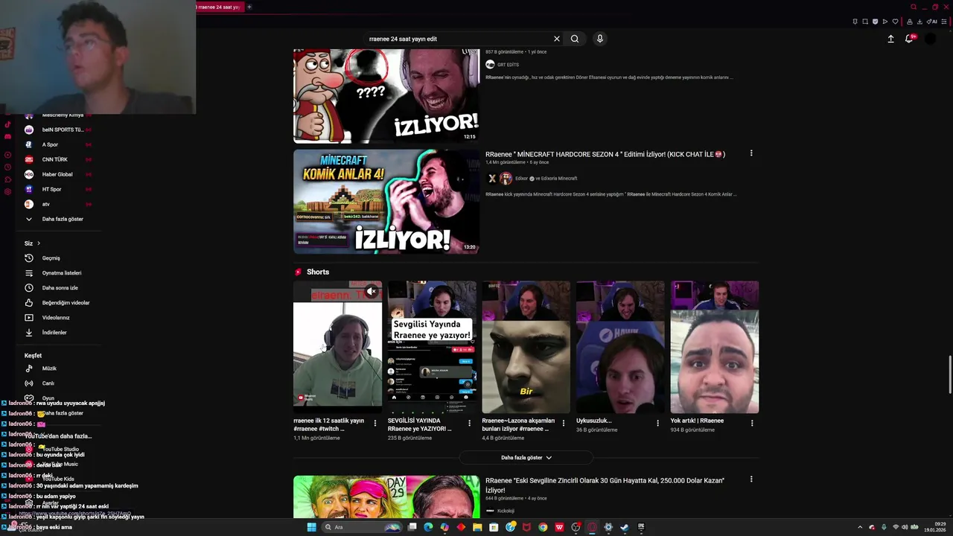This screenshot has width=953, height=536.
Task: Open the Opera profile icon
Action: click(910, 22)
